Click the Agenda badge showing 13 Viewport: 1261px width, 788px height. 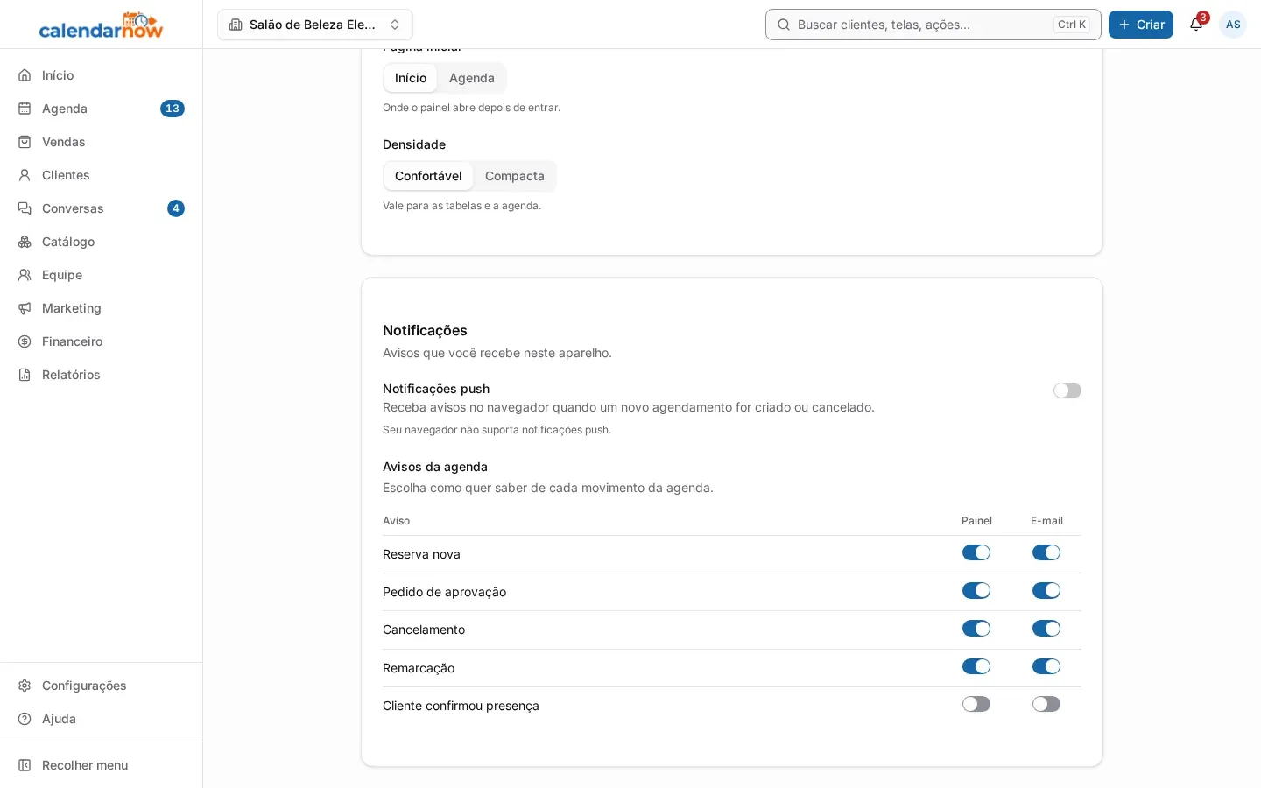[x=173, y=109]
